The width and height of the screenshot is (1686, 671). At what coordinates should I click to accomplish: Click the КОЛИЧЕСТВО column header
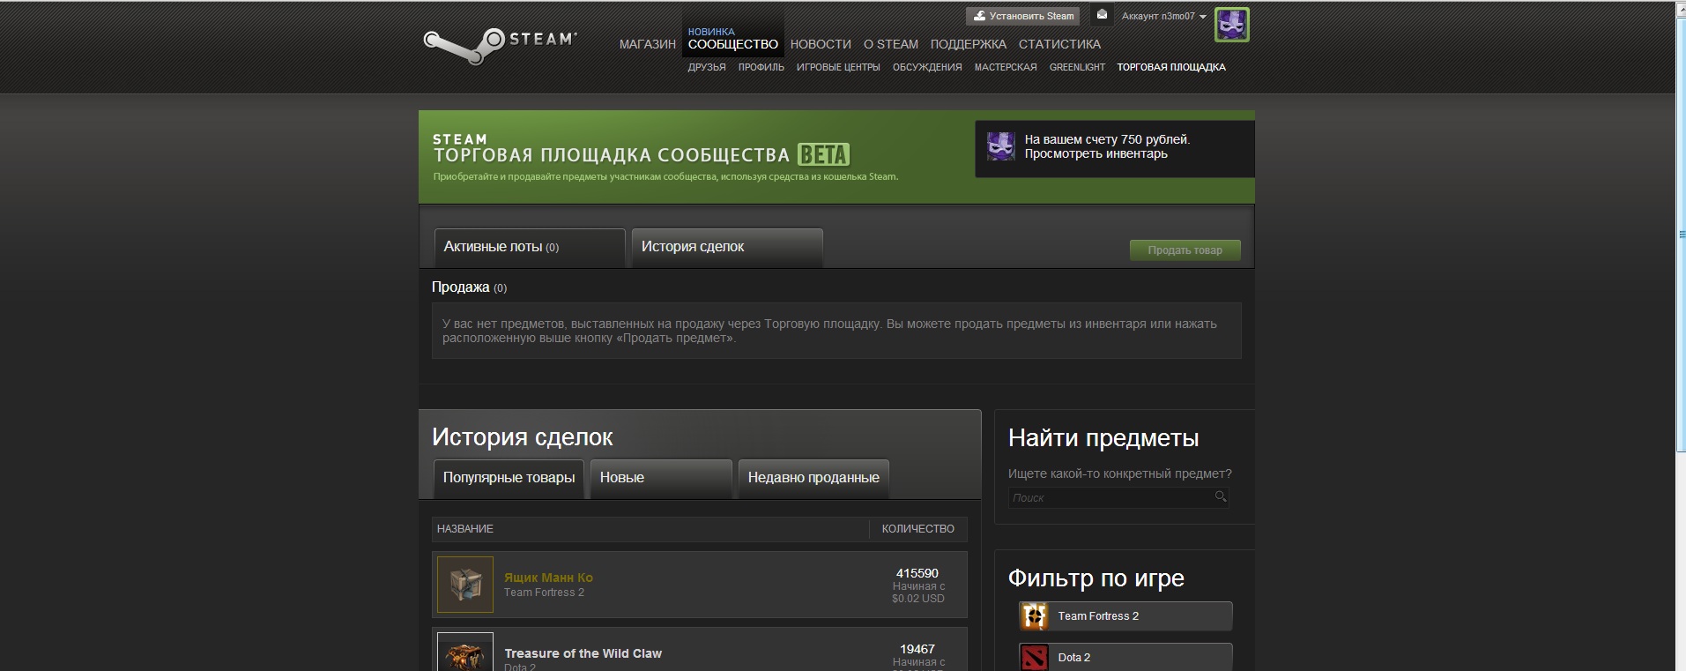[917, 529]
